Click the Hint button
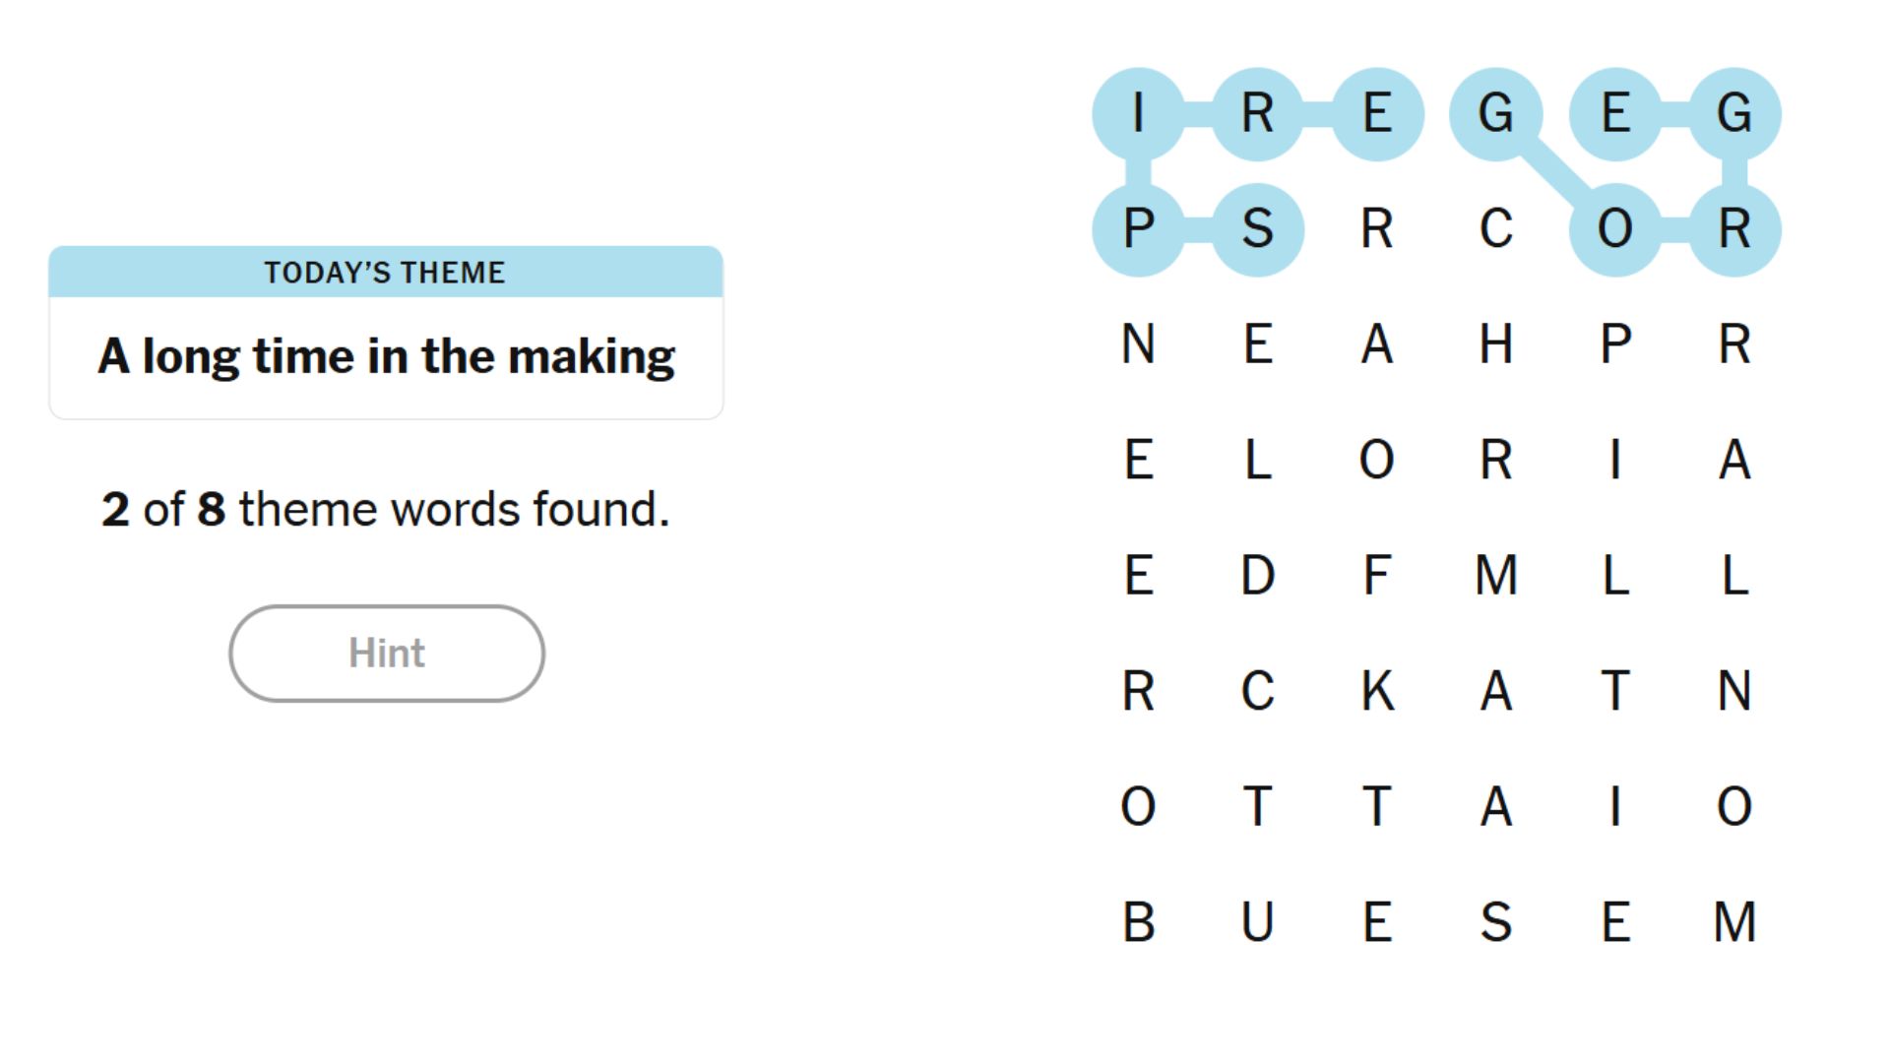 386,653
